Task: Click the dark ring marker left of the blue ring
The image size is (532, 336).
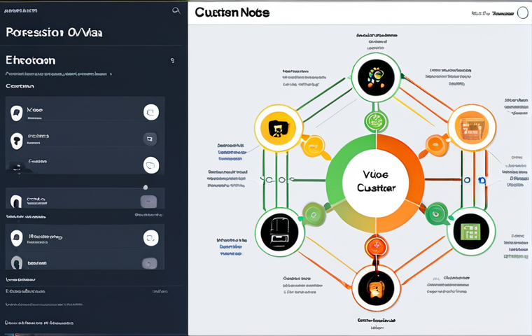Action: click(467, 180)
